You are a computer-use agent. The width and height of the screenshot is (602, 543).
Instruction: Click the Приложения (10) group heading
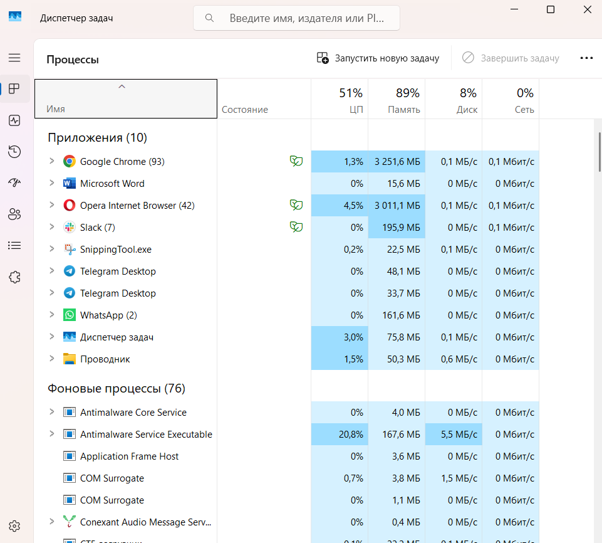pyautogui.click(x=98, y=137)
